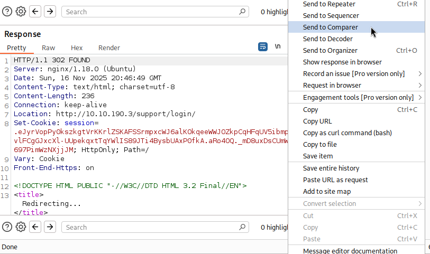Select Save entire history entry

click(356, 168)
